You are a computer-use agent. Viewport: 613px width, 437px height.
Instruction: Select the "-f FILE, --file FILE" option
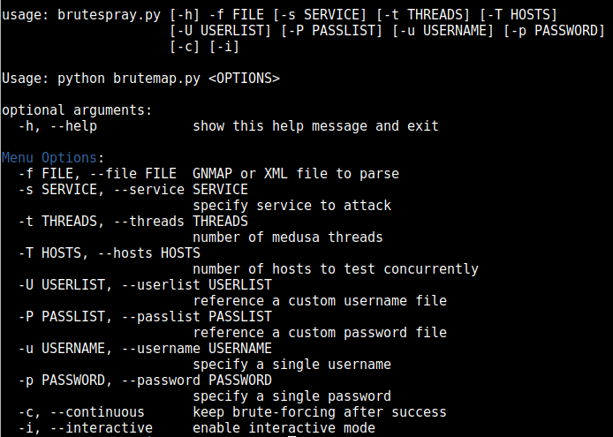coord(96,174)
